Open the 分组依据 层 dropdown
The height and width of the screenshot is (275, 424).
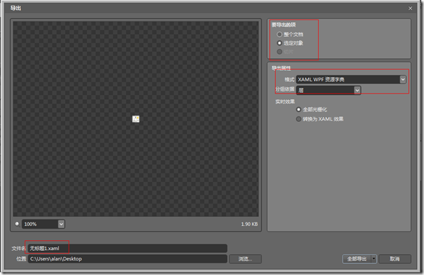tap(329, 90)
